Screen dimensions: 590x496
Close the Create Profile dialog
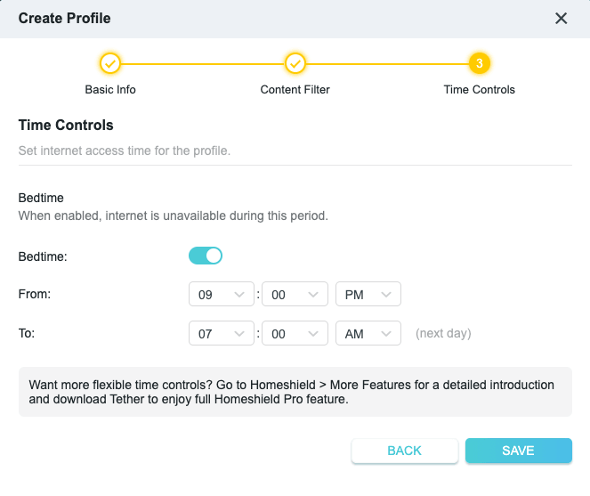coord(561,18)
